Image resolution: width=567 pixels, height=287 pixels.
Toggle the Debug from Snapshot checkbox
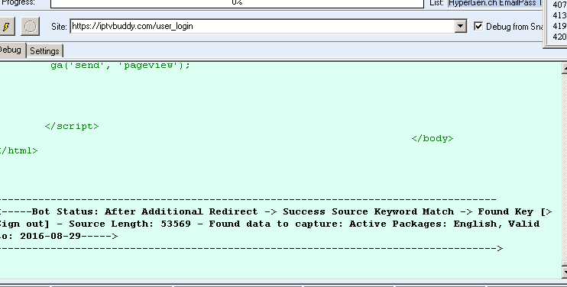[x=478, y=27]
